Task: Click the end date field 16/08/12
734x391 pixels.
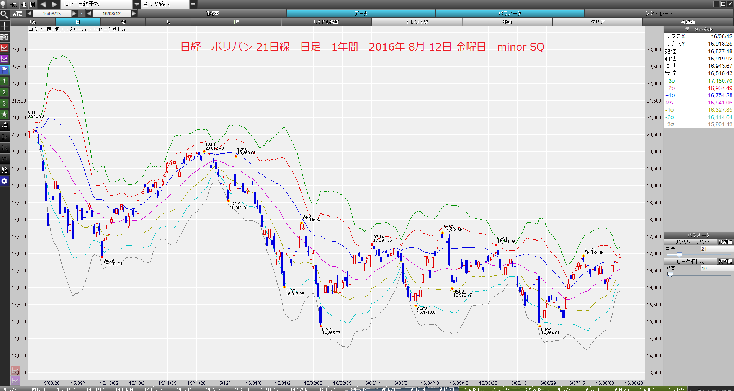Action: click(111, 13)
